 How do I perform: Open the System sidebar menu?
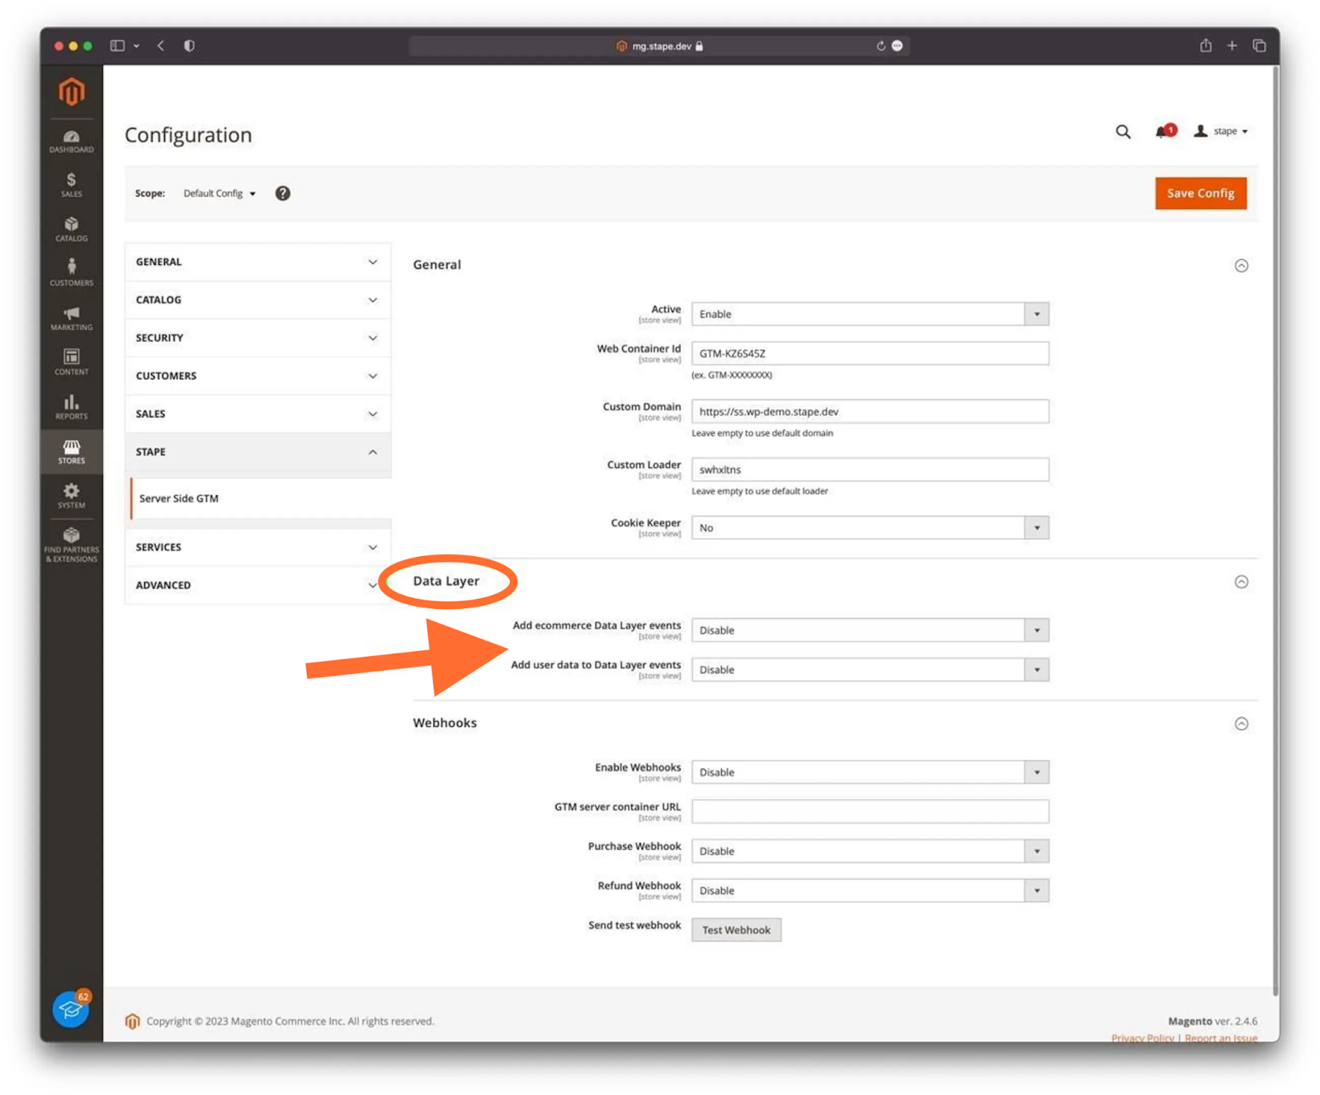[x=71, y=496]
